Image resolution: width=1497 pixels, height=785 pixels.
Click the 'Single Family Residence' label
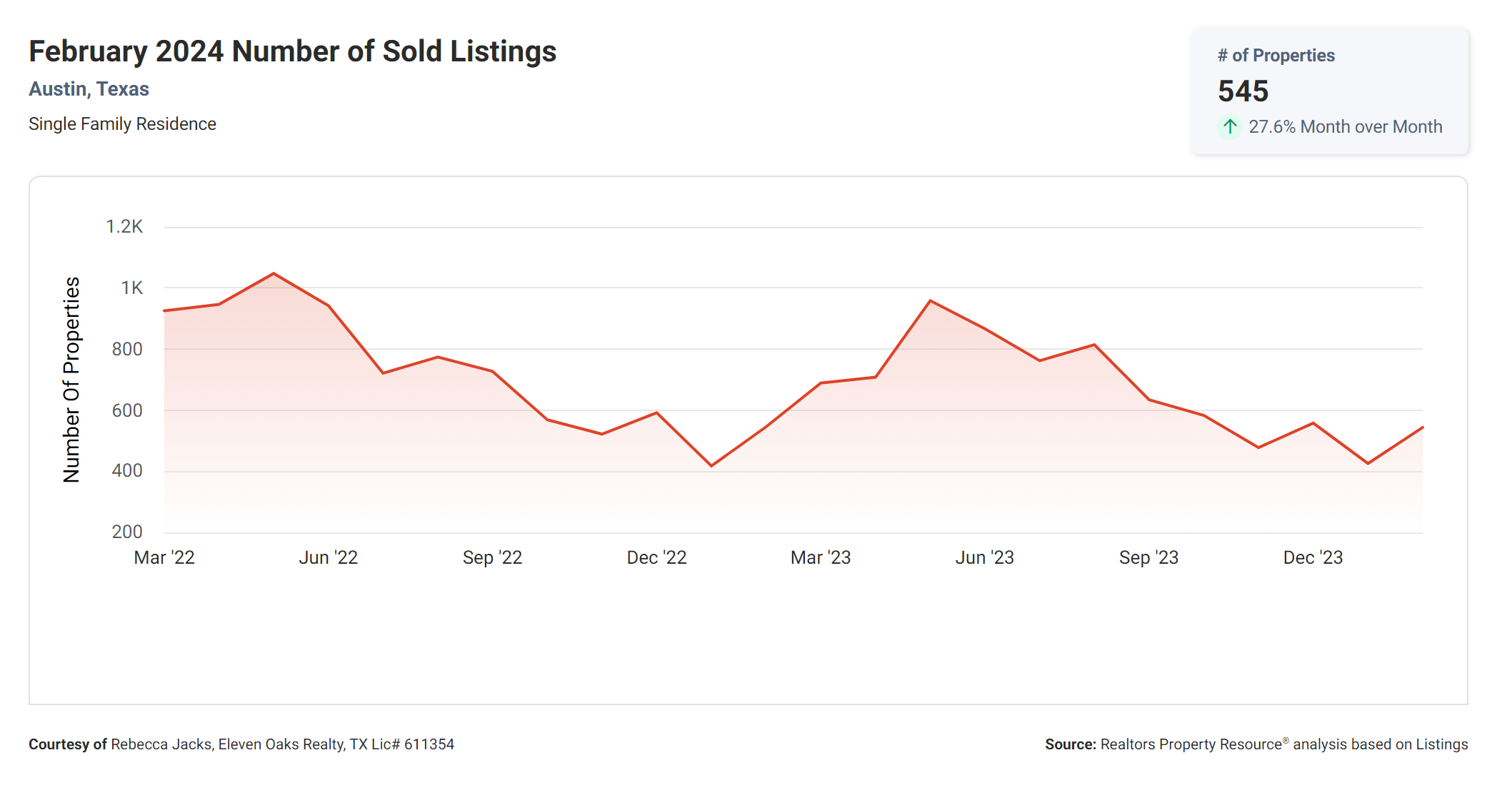click(122, 124)
